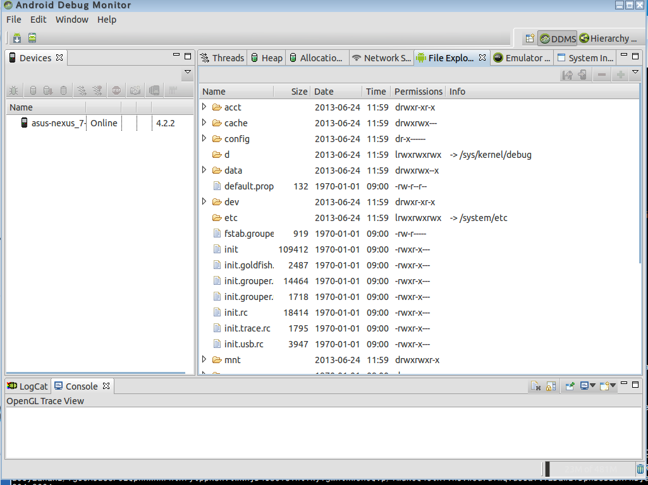Expand the dev folder
The height and width of the screenshot is (485, 648).
coord(204,201)
